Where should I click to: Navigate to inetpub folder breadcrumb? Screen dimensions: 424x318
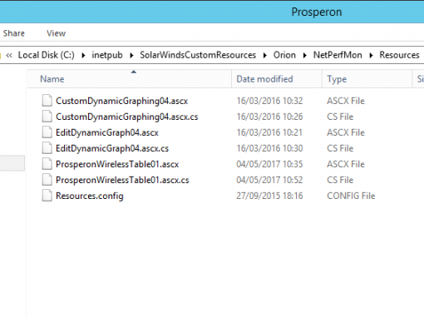click(x=107, y=55)
